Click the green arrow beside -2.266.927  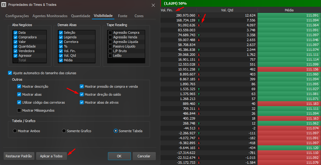(199, 133)
